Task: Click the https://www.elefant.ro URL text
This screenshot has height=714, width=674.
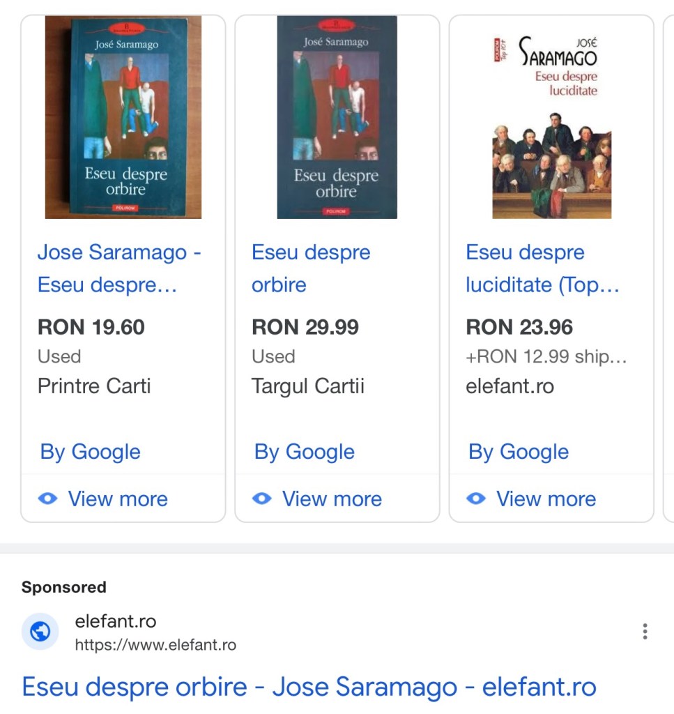Action: (x=155, y=645)
